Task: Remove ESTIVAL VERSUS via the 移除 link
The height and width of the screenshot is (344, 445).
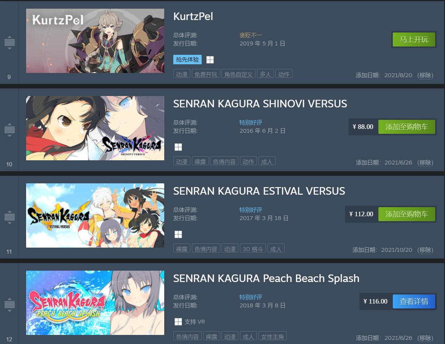Action: click(x=425, y=250)
